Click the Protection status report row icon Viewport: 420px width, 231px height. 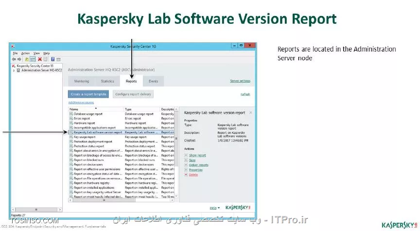click(71, 146)
